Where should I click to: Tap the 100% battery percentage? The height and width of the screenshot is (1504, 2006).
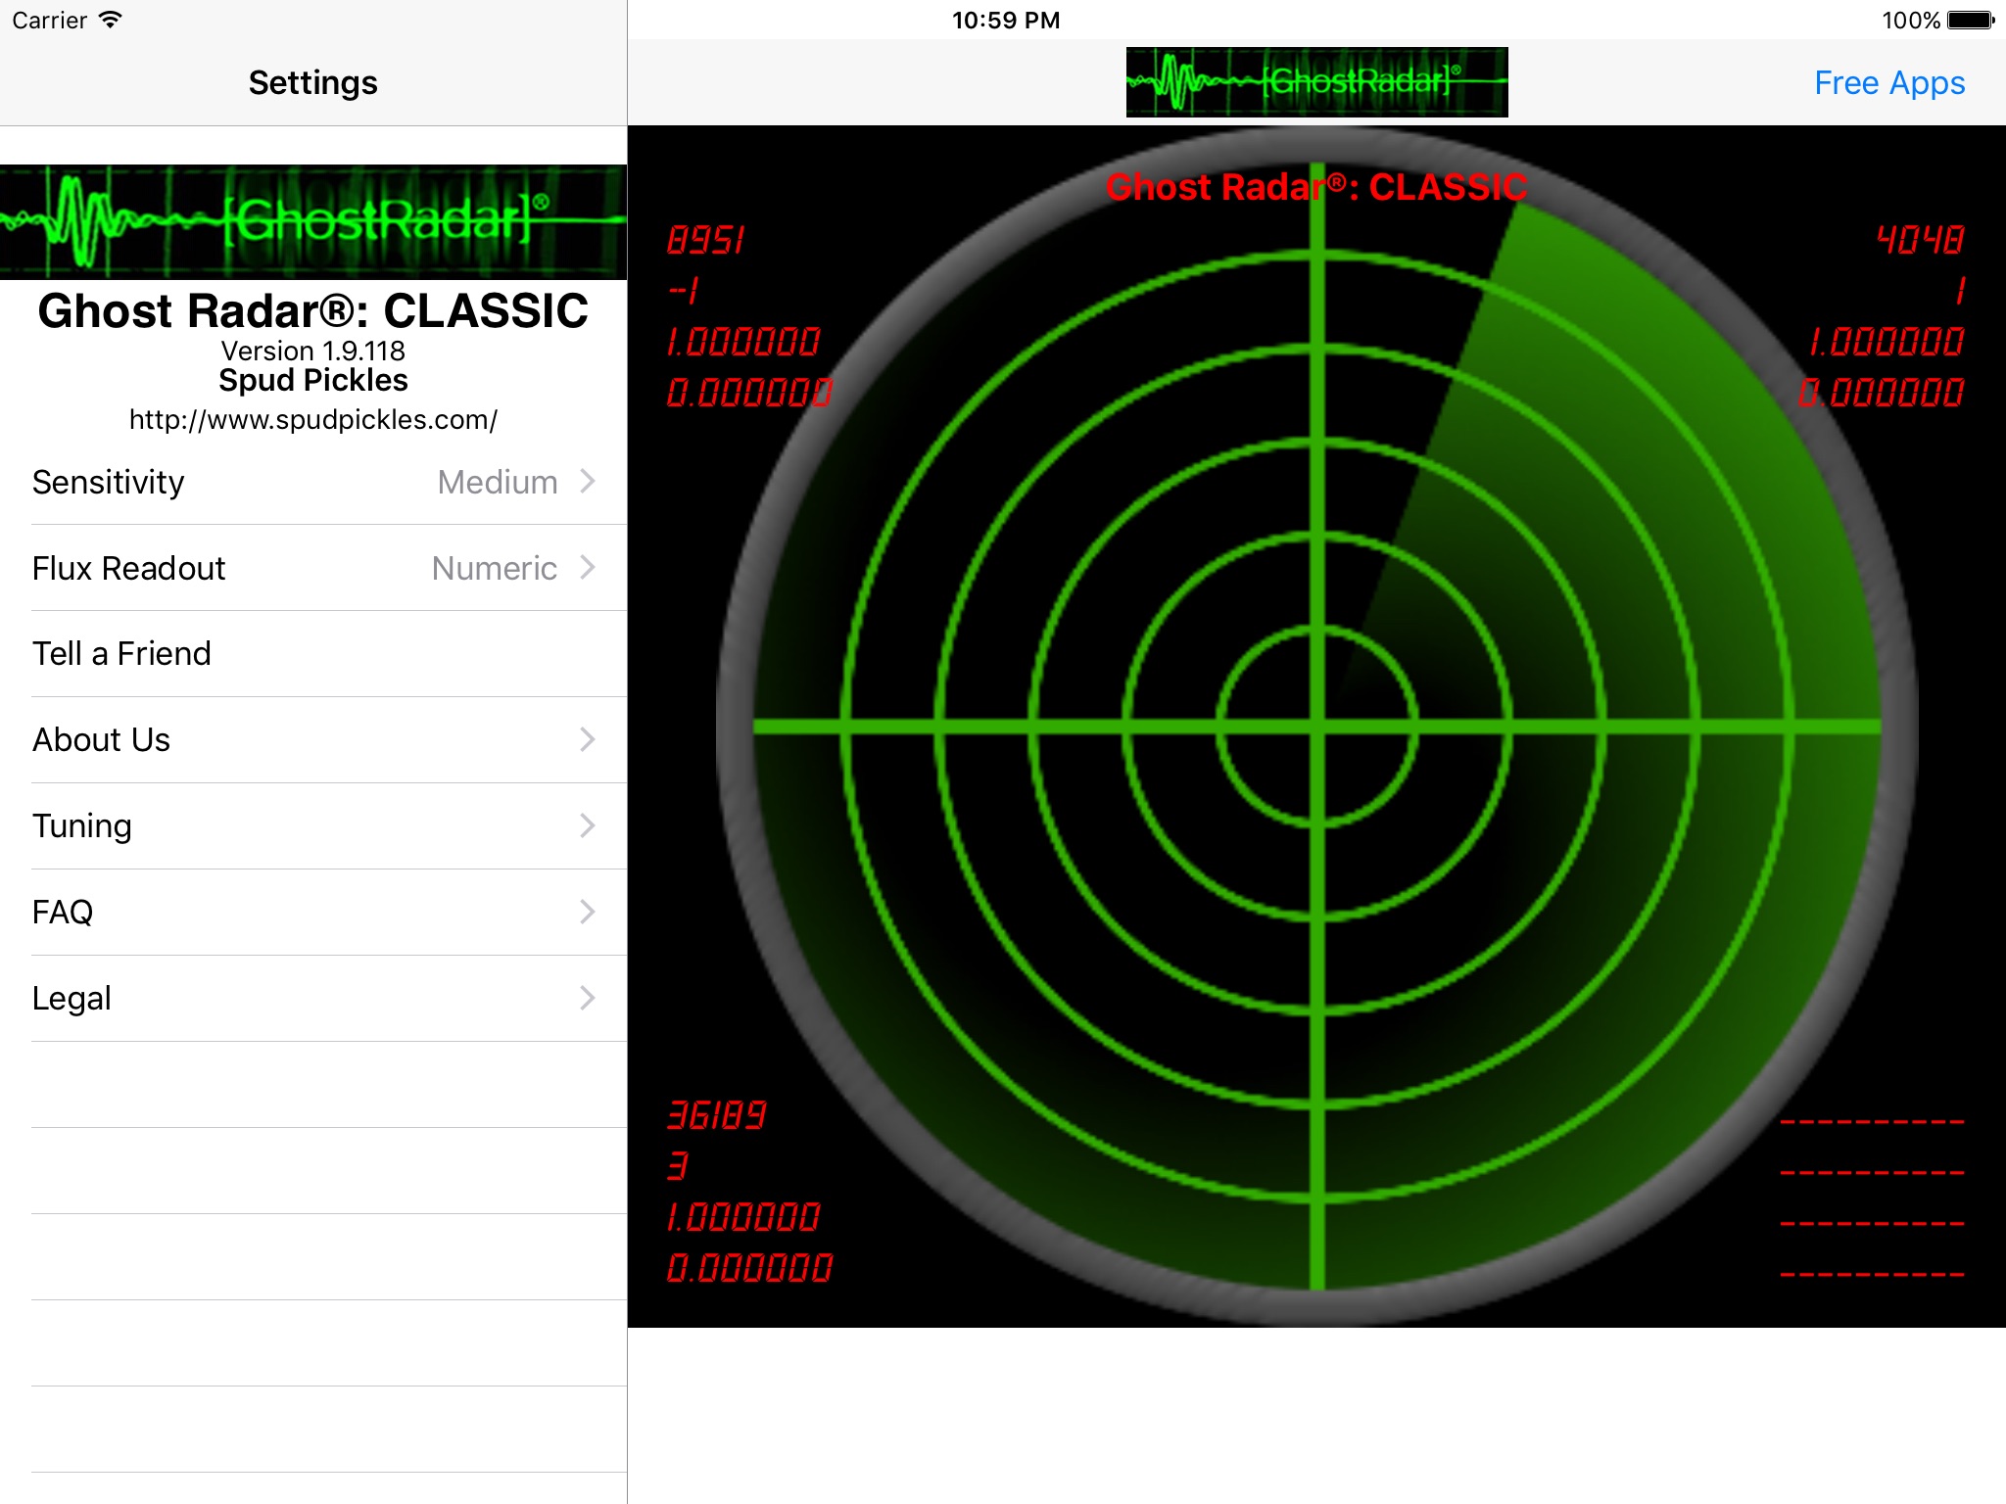[1911, 21]
